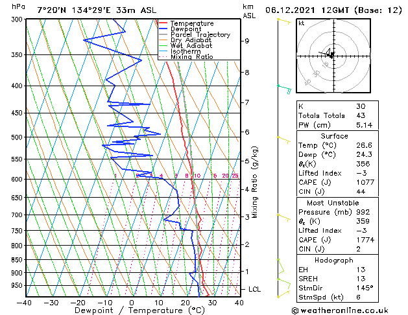Click the K index value '30'
This screenshot has height=315, width=408.
pyautogui.click(x=361, y=106)
